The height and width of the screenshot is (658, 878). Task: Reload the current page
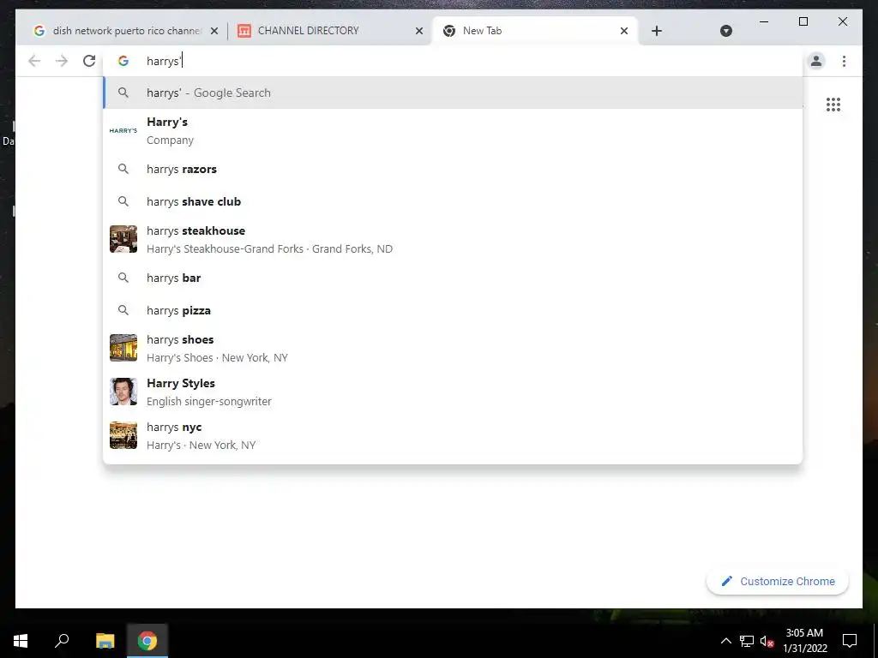(89, 61)
